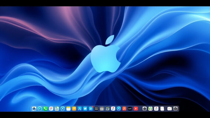Open the gray striped columns icon
210x118 pixels.
click(x=102, y=109)
